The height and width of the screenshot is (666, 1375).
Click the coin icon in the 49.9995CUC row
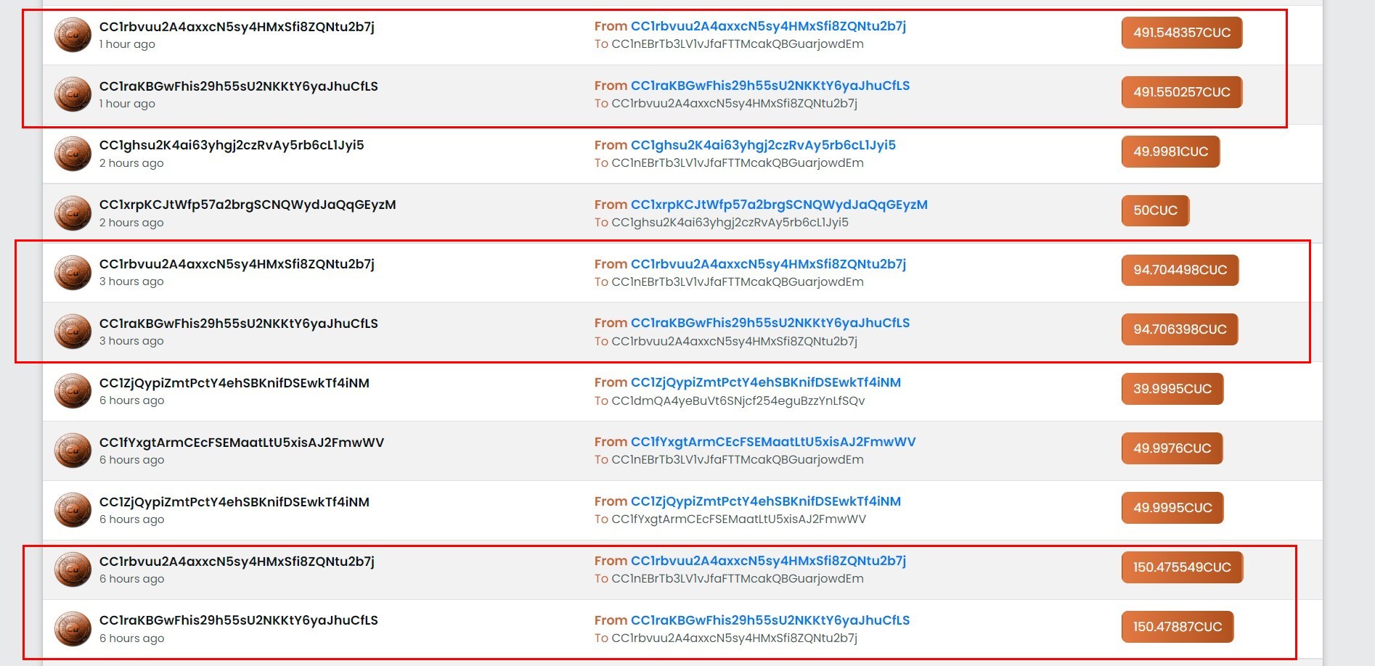(73, 510)
